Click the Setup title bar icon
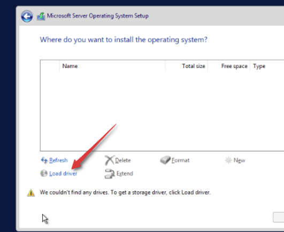The image size is (284, 232). coord(41,16)
